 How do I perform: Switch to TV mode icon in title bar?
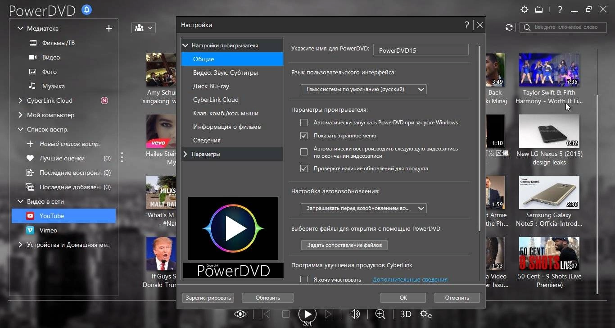(x=539, y=9)
